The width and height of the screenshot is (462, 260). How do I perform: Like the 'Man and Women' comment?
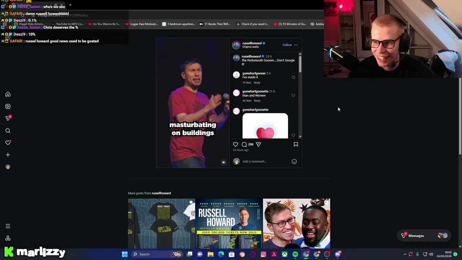[x=293, y=95]
